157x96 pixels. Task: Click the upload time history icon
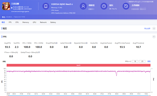(x=126, y=6)
